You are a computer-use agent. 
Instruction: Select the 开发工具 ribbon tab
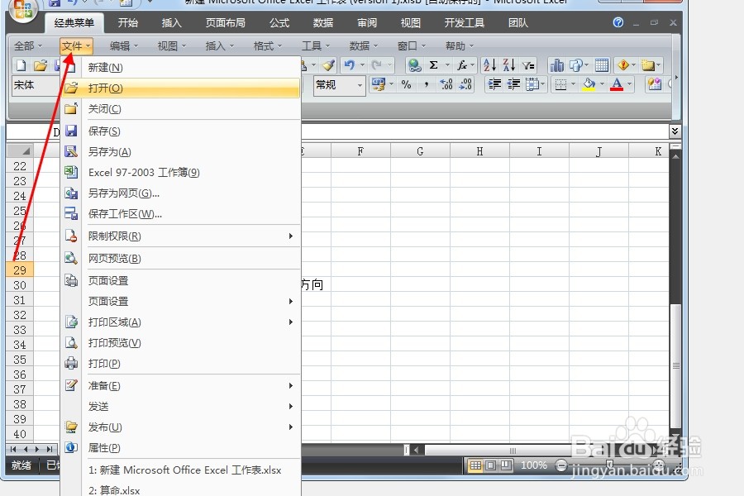464,23
